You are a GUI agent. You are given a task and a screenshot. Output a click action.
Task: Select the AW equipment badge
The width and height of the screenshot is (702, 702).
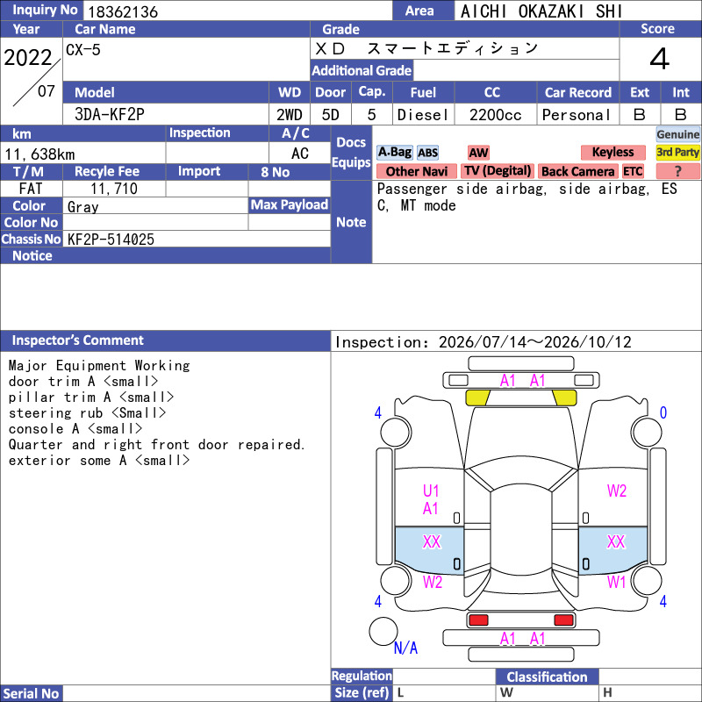478,153
